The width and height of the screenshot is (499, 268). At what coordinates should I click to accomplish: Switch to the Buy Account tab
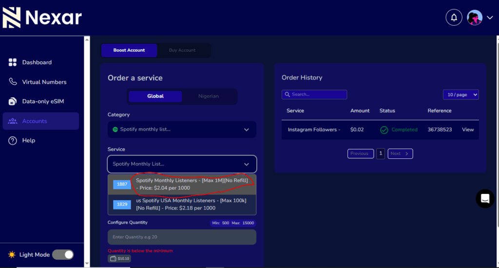182,50
